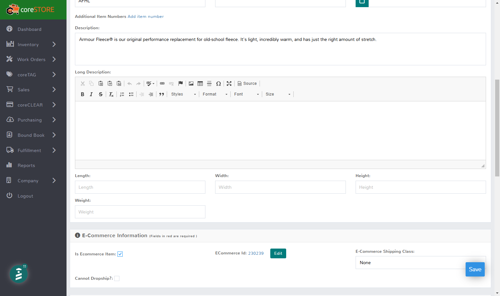The image size is (500, 296).
Task: Insert a bulleted list
Action: point(131,94)
